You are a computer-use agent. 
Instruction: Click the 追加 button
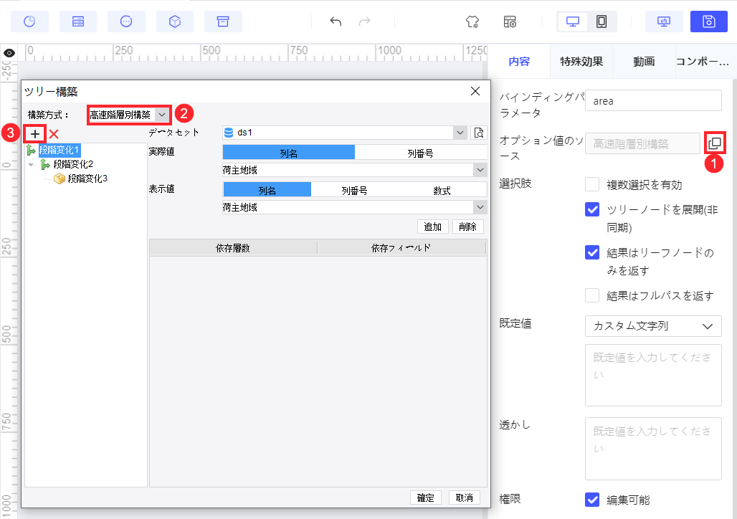point(433,227)
